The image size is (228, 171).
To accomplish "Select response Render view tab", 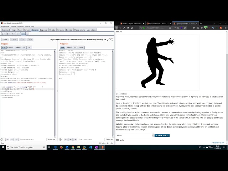I will 81,47.
